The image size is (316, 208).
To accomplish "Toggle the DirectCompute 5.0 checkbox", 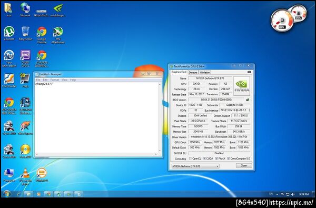I will click(229, 159).
